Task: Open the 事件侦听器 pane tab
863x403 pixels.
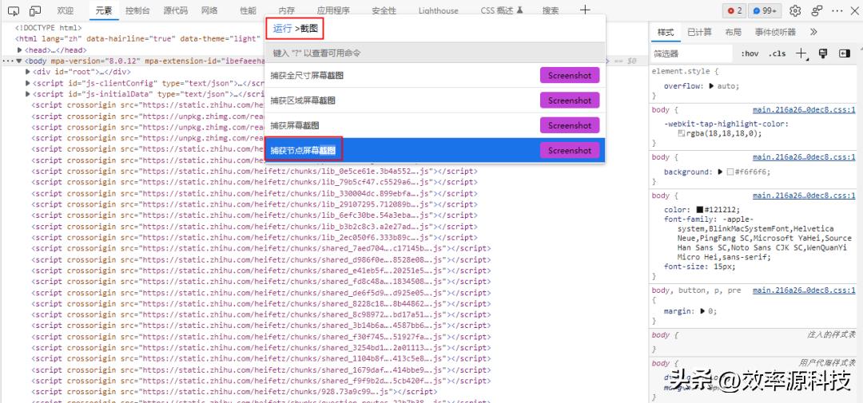Action: coord(775,33)
